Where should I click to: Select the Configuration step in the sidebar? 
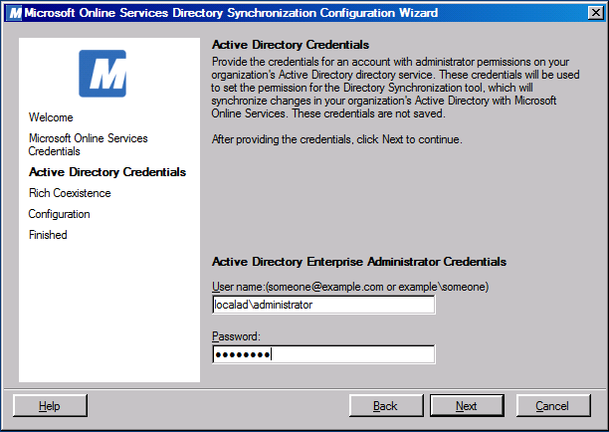(59, 214)
